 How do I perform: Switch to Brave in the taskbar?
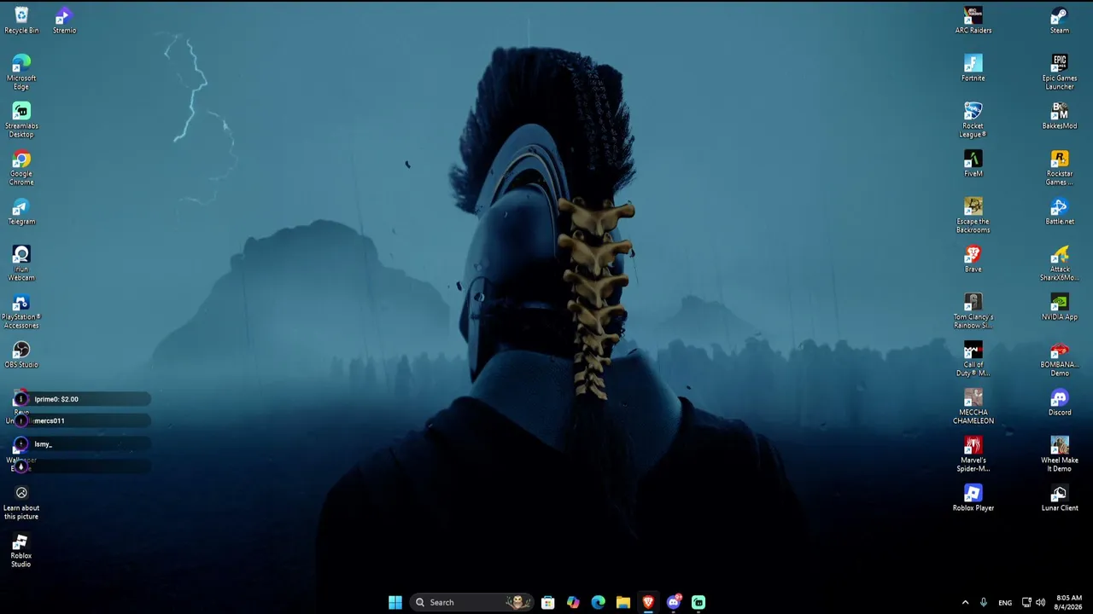[648, 602]
